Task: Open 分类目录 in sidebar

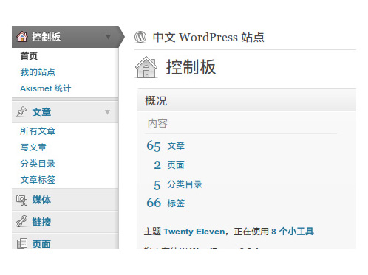Action: coord(38,164)
